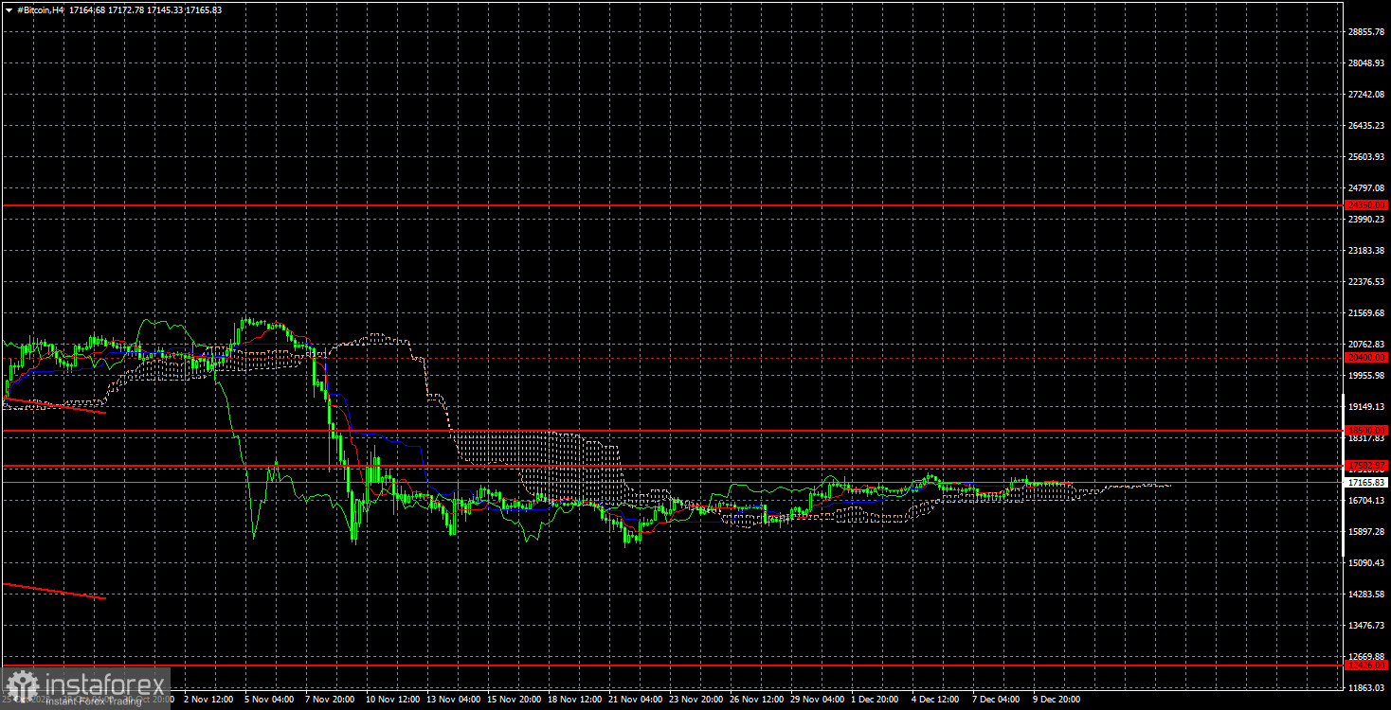Image resolution: width=1391 pixels, height=710 pixels.
Task: Click the 21569.68 price scale label
Action: pos(1366,312)
